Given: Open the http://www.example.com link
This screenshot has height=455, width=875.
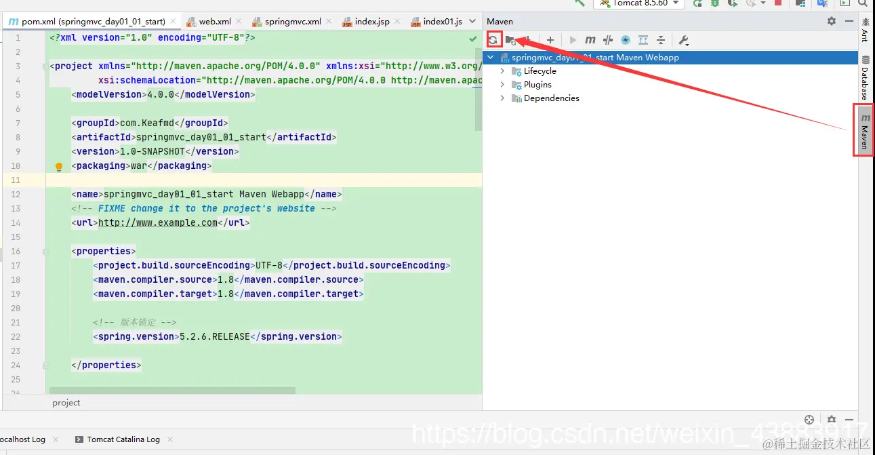Looking at the screenshot, I should point(158,222).
